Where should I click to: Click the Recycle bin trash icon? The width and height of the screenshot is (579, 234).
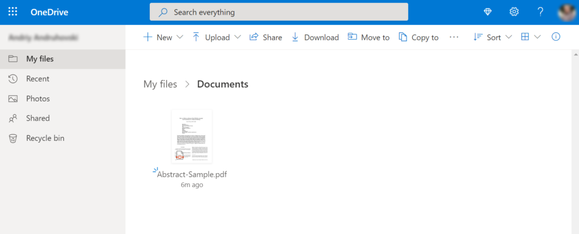(13, 139)
